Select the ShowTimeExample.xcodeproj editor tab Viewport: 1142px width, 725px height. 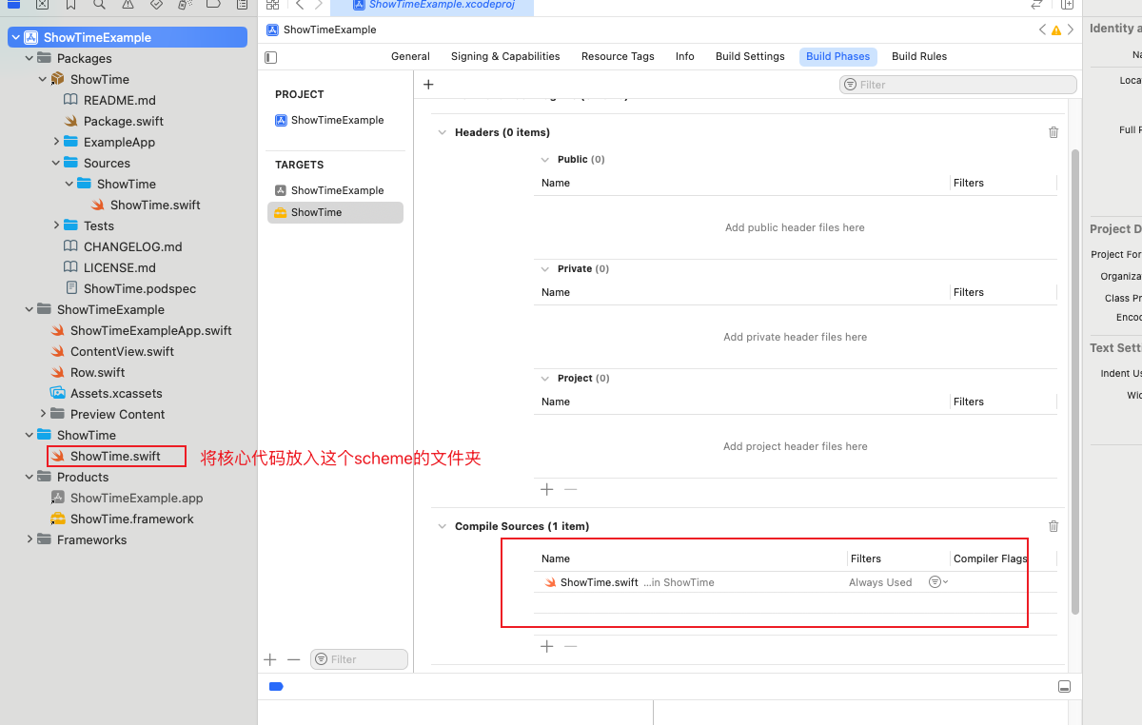(x=432, y=6)
